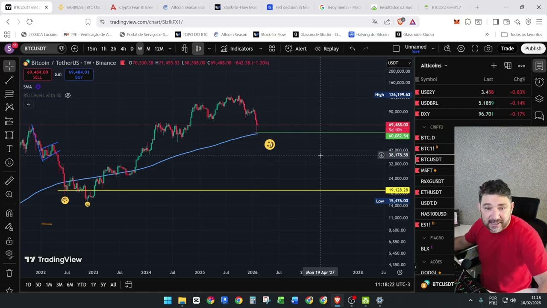Open the go to date calendar icon
Image resolution: width=547 pixels, height=308 pixels.
pos(129,284)
